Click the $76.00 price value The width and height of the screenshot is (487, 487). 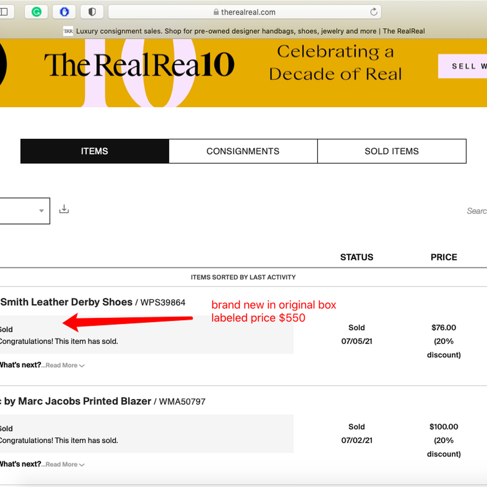(444, 328)
